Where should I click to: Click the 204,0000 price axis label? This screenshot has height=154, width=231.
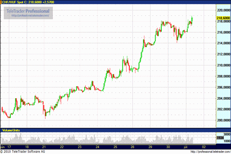[x=224, y=98]
